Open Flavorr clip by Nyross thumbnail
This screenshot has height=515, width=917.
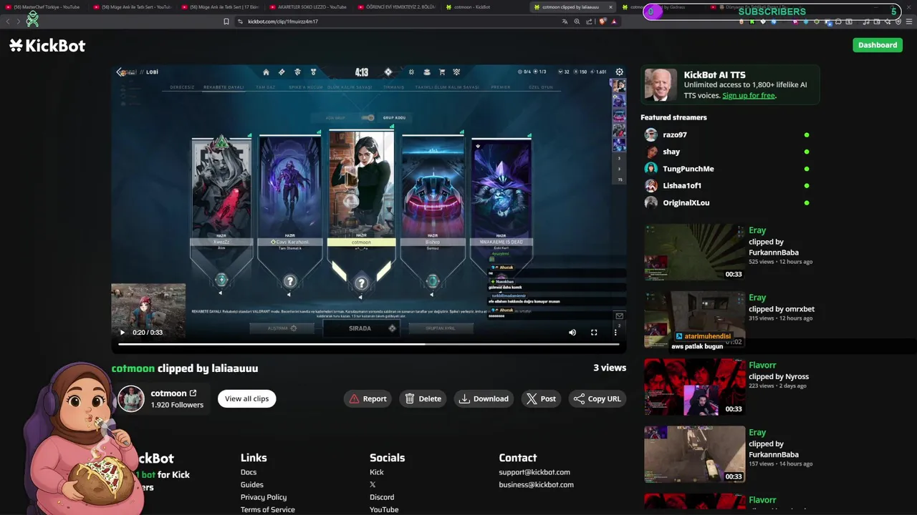pos(694,387)
